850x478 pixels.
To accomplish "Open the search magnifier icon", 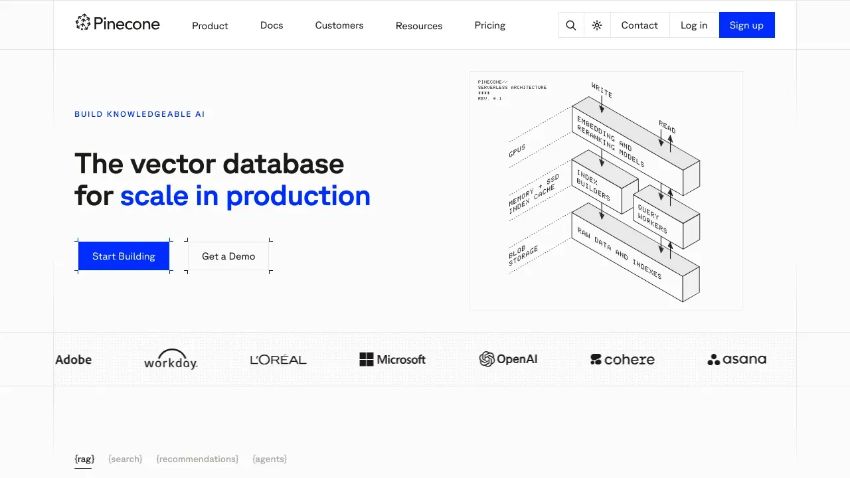I will point(571,25).
